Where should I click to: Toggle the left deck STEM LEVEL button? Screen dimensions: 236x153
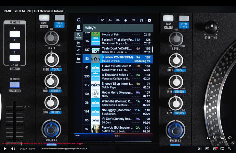pos(60,18)
